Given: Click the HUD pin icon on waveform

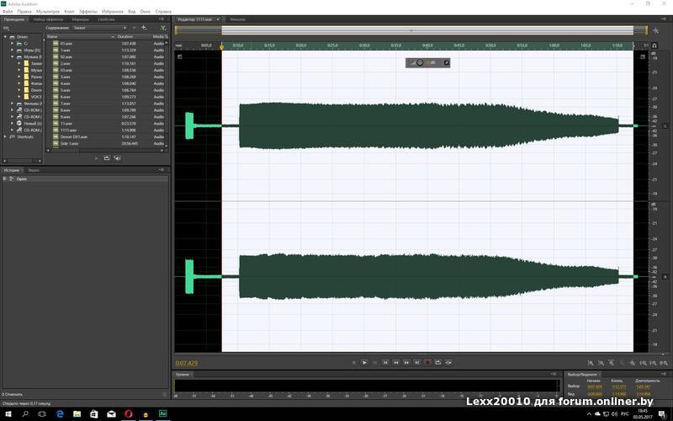Looking at the screenshot, I should click(447, 62).
